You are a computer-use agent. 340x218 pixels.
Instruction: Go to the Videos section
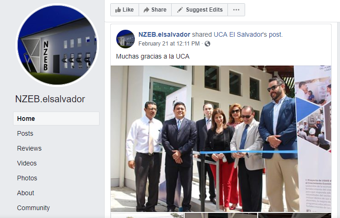coord(27,163)
